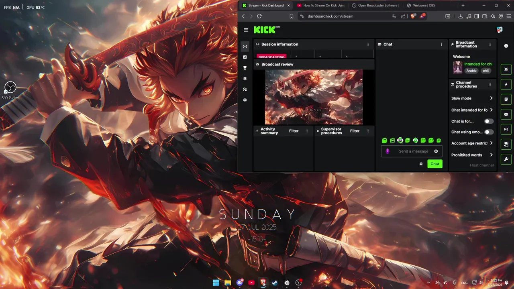
Task: Click the Brave Shields lion icon
Action: click(413, 16)
